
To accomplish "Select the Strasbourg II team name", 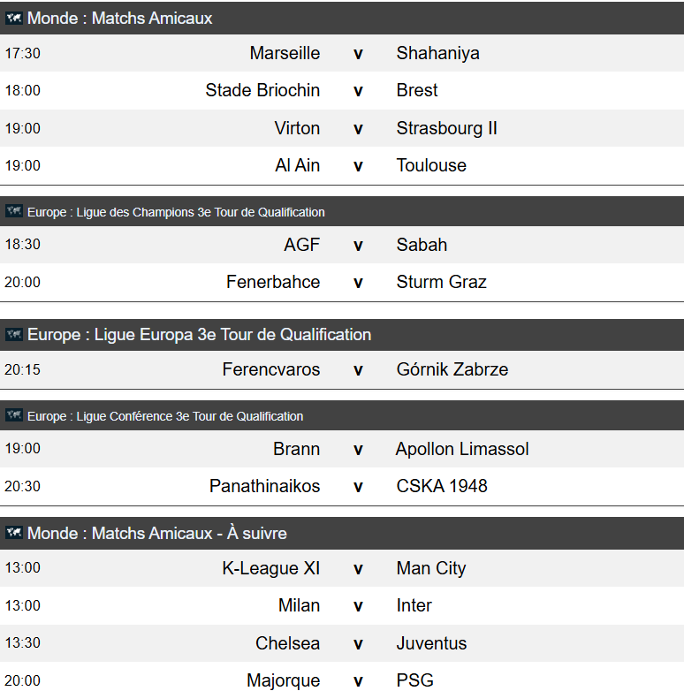I will pos(446,128).
